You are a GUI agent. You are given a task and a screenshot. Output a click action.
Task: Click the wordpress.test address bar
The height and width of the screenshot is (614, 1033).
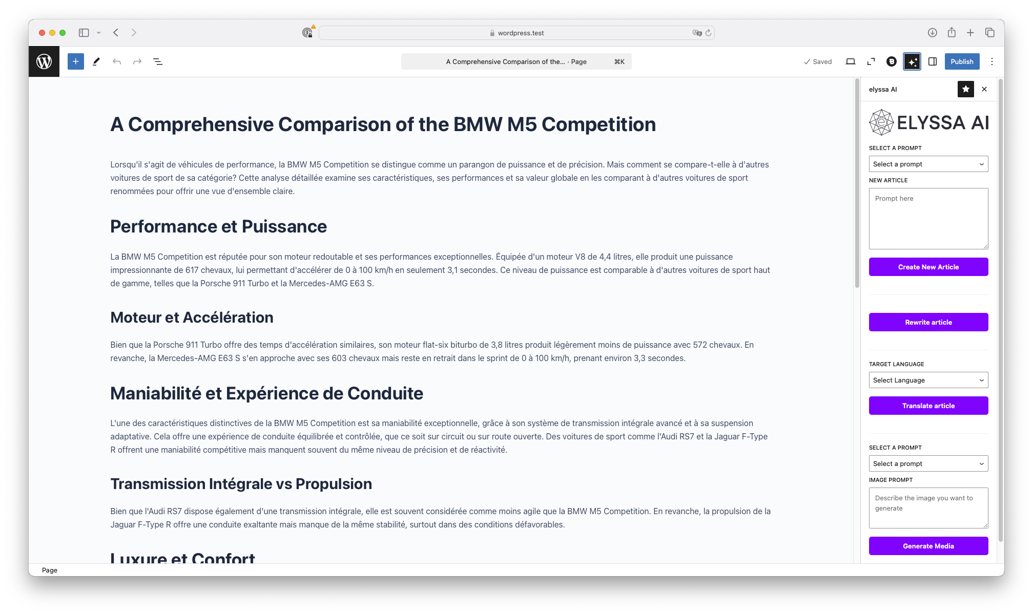pos(516,33)
